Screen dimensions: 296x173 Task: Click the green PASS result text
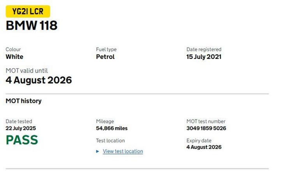22,140
